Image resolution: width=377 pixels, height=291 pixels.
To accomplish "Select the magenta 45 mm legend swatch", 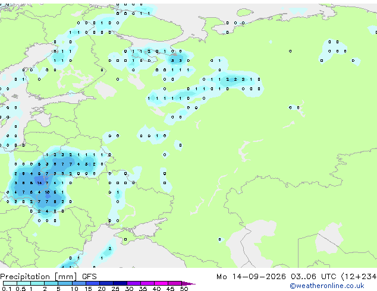I will tap(175, 283).
